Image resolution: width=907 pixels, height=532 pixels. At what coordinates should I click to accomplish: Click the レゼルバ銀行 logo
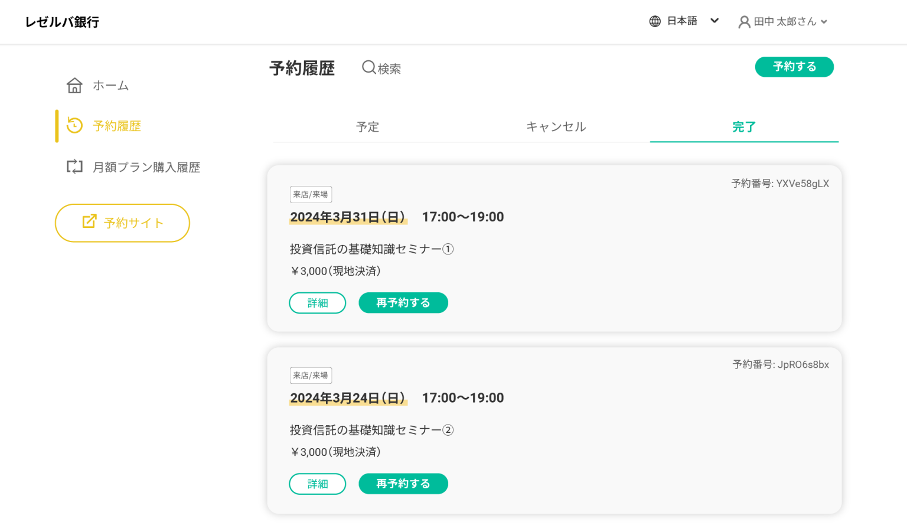[62, 22]
